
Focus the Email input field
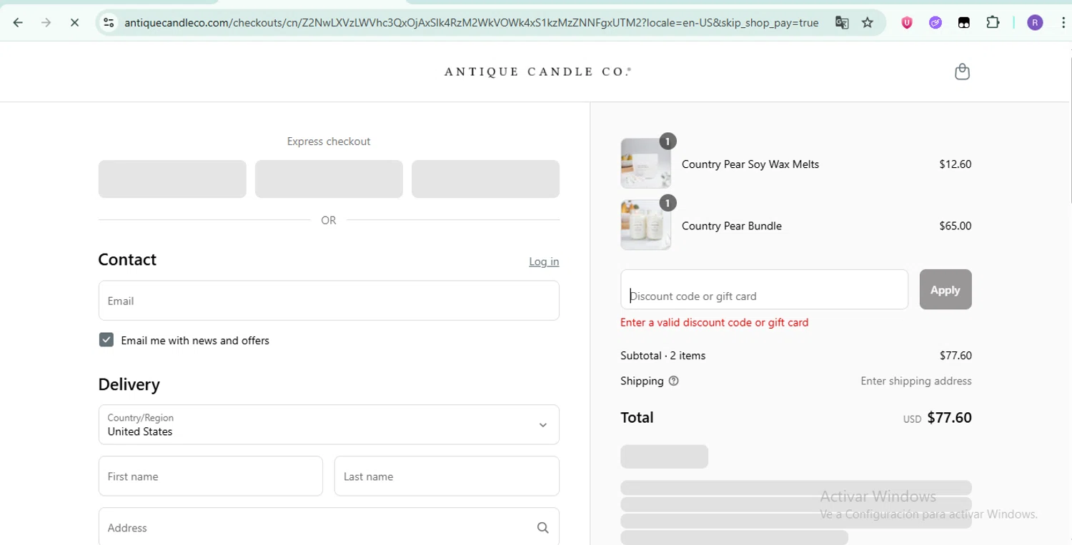click(x=329, y=301)
